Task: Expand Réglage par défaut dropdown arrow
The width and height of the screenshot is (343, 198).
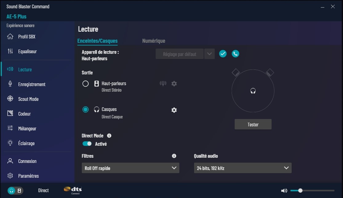Action: (209, 54)
